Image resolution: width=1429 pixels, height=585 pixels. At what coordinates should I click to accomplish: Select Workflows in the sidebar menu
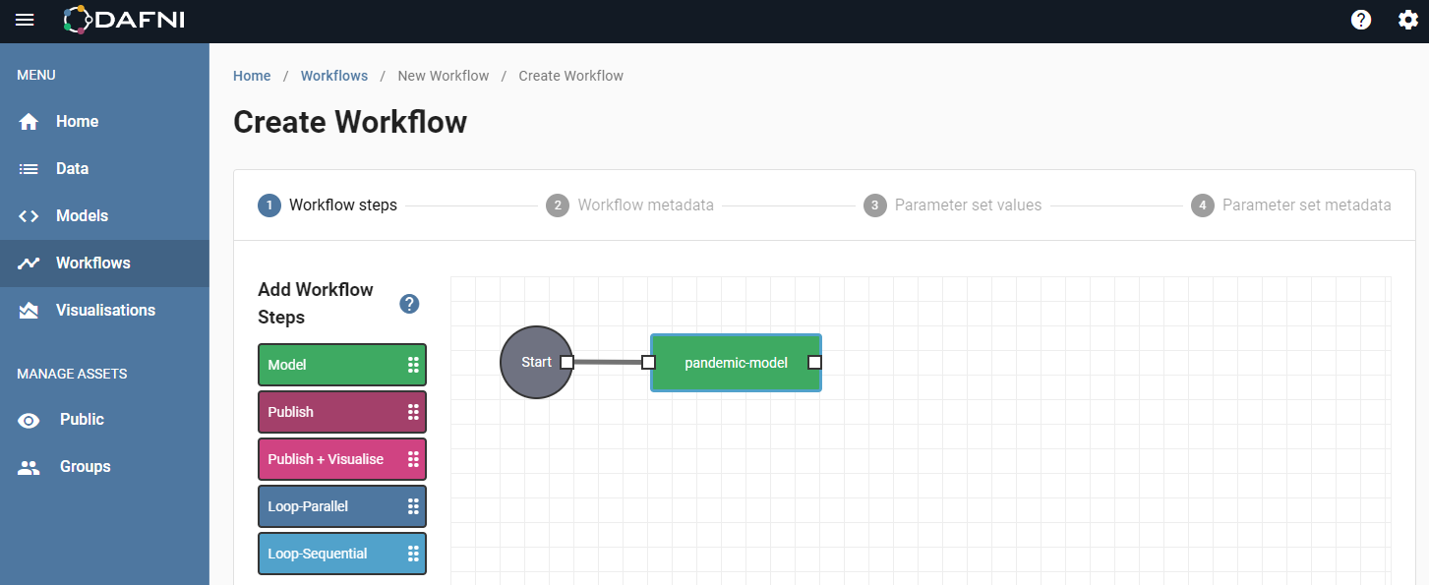(94, 263)
